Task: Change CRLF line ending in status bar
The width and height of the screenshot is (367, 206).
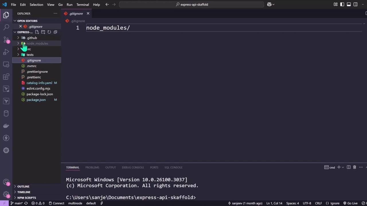Action: [318, 203]
